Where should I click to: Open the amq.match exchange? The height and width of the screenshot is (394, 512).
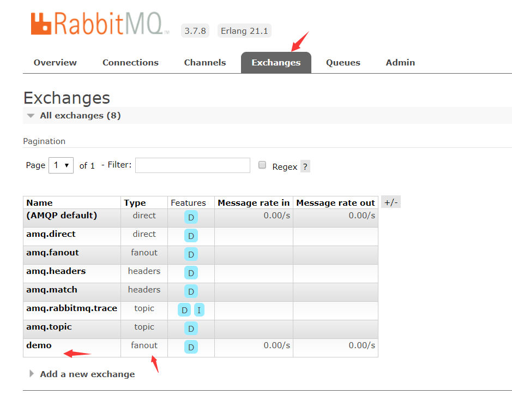(x=52, y=290)
